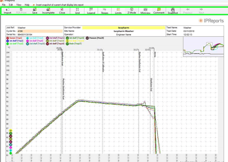The width and height of the screenshot is (228, 162).
Task: Select magenta channel 5 axis marker
Action: click(x=11, y=148)
